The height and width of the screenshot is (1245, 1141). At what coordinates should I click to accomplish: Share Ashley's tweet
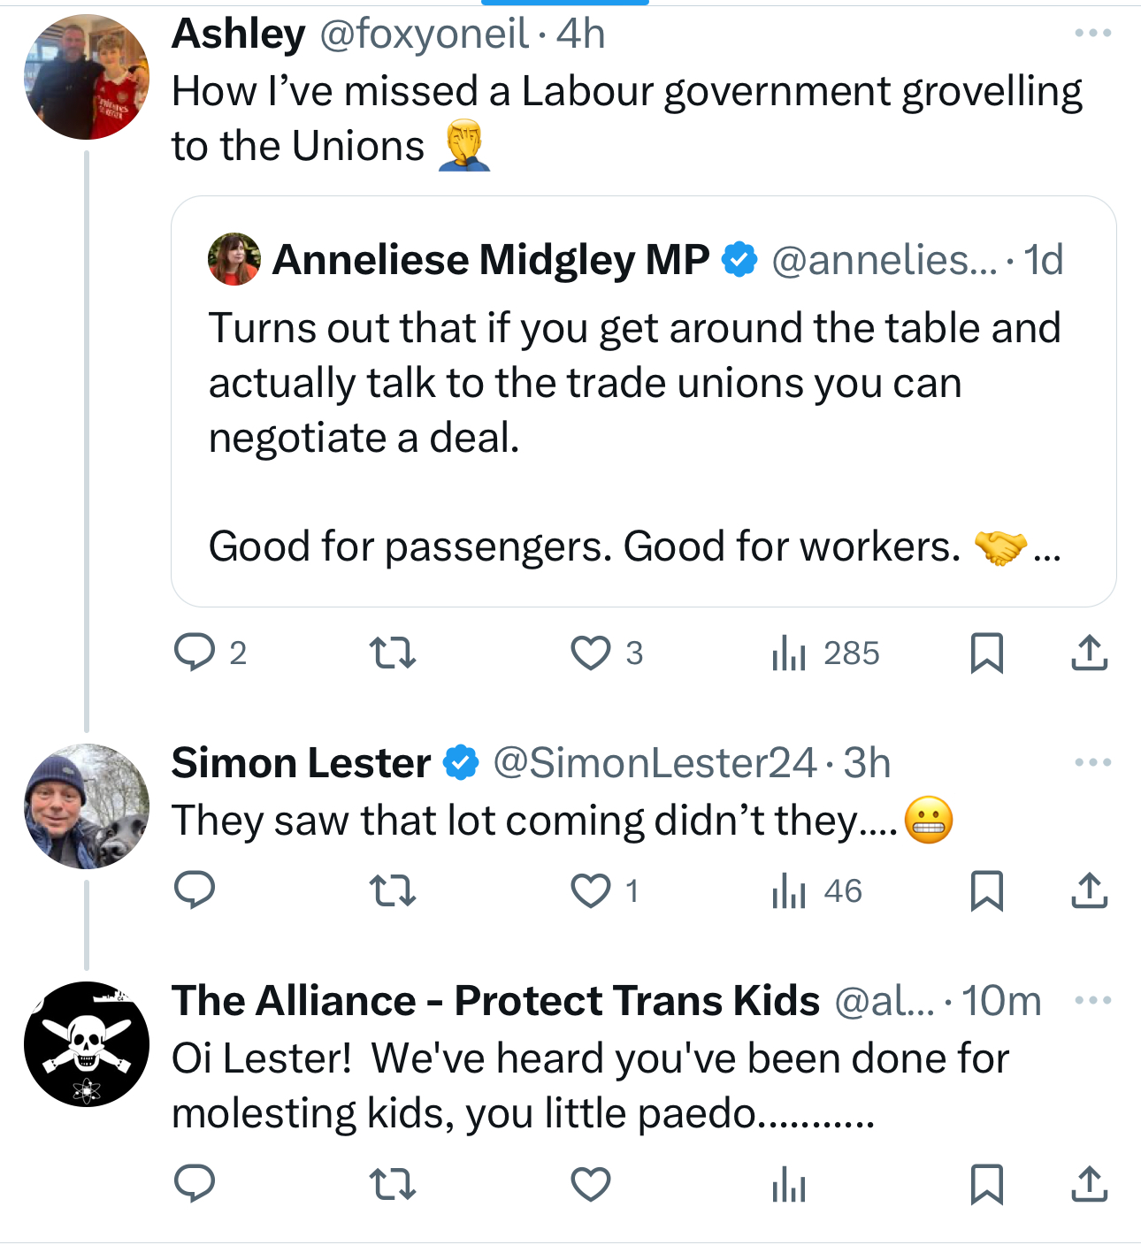(x=1089, y=653)
